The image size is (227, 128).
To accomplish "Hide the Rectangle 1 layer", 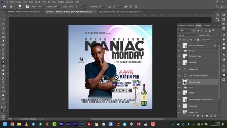I will [x=179, y=63].
